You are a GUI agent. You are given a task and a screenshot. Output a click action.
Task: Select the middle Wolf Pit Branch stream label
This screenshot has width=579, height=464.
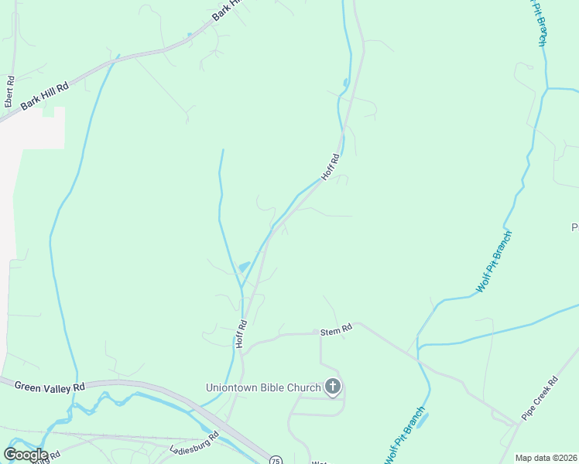click(x=494, y=261)
